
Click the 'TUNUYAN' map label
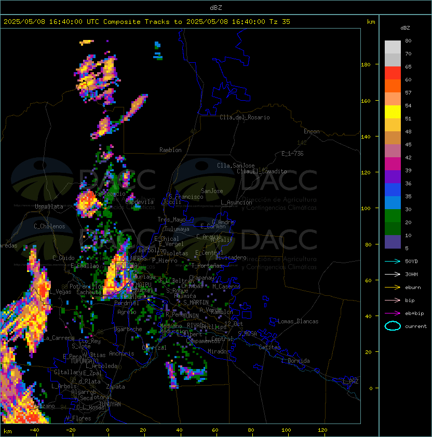coord(110,404)
